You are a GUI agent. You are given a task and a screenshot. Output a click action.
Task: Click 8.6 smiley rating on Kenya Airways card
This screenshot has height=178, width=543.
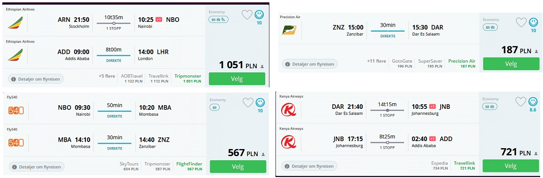click(x=533, y=101)
